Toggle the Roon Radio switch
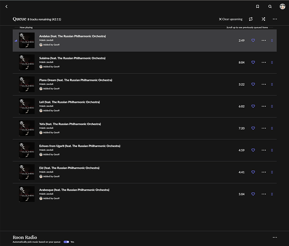289x246 pixels. point(66,242)
